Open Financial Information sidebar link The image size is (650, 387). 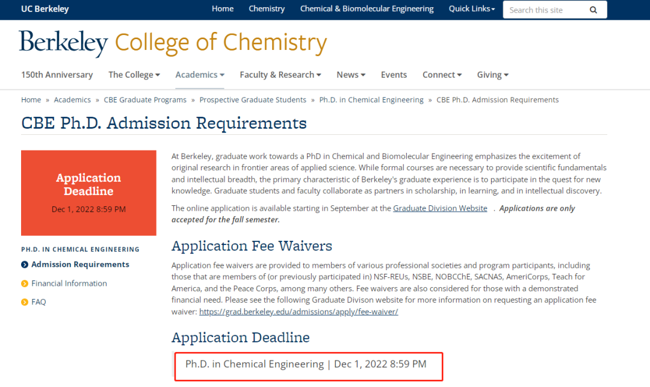[x=69, y=283]
